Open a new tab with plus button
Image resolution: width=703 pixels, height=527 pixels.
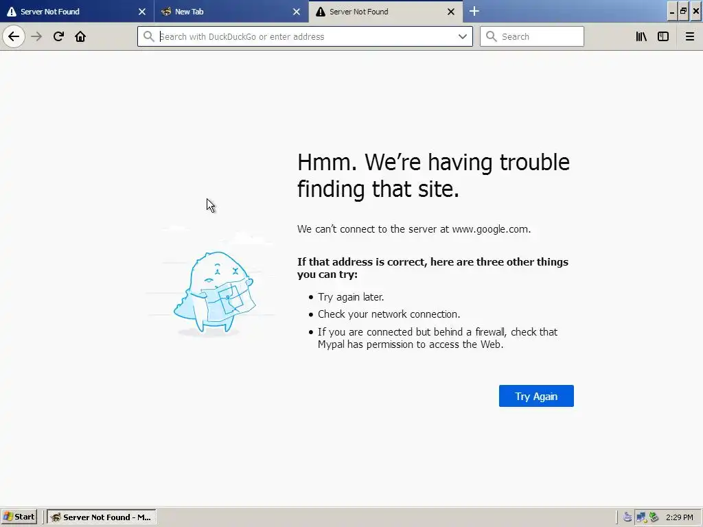click(474, 11)
